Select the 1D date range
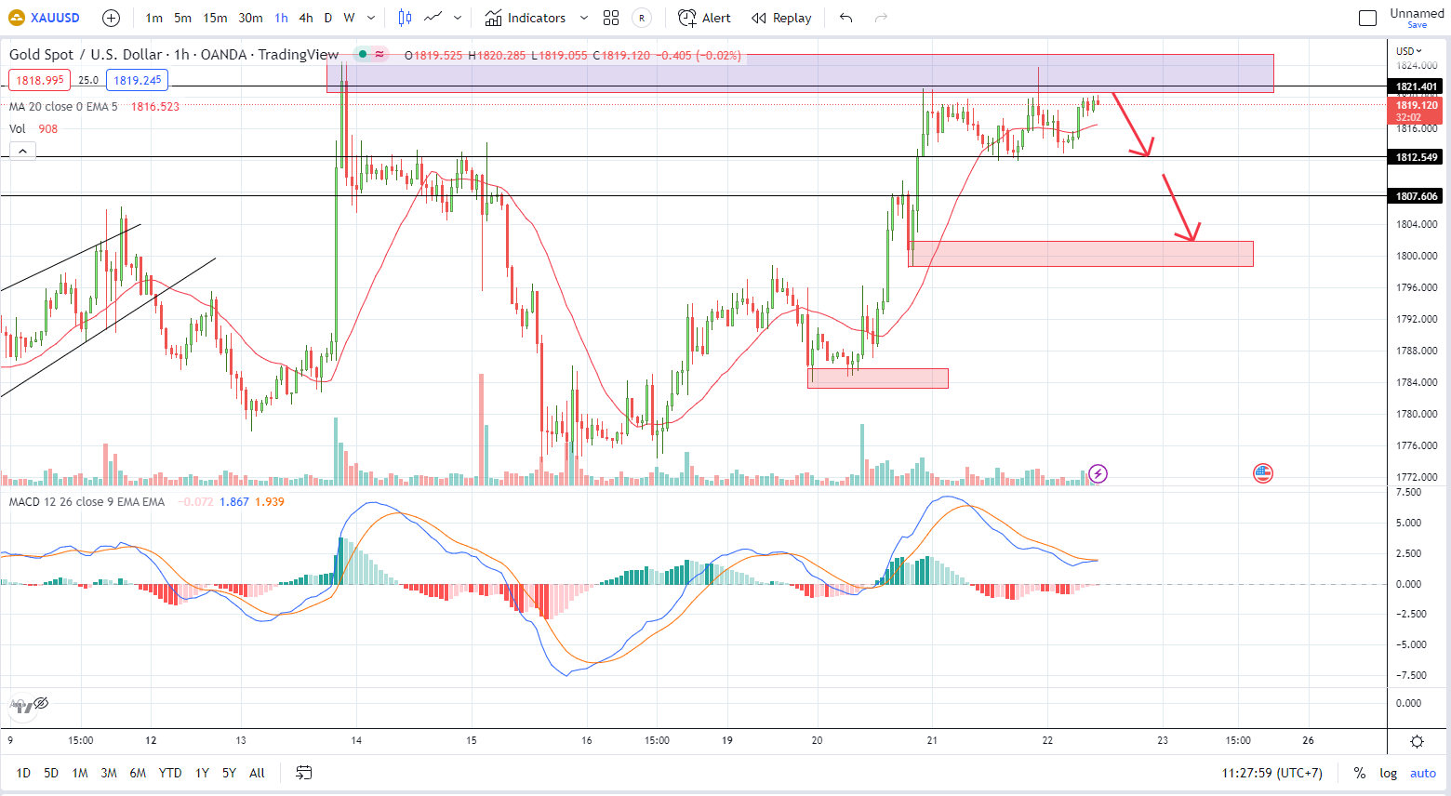 pyautogui.click(x=23, y=773)
